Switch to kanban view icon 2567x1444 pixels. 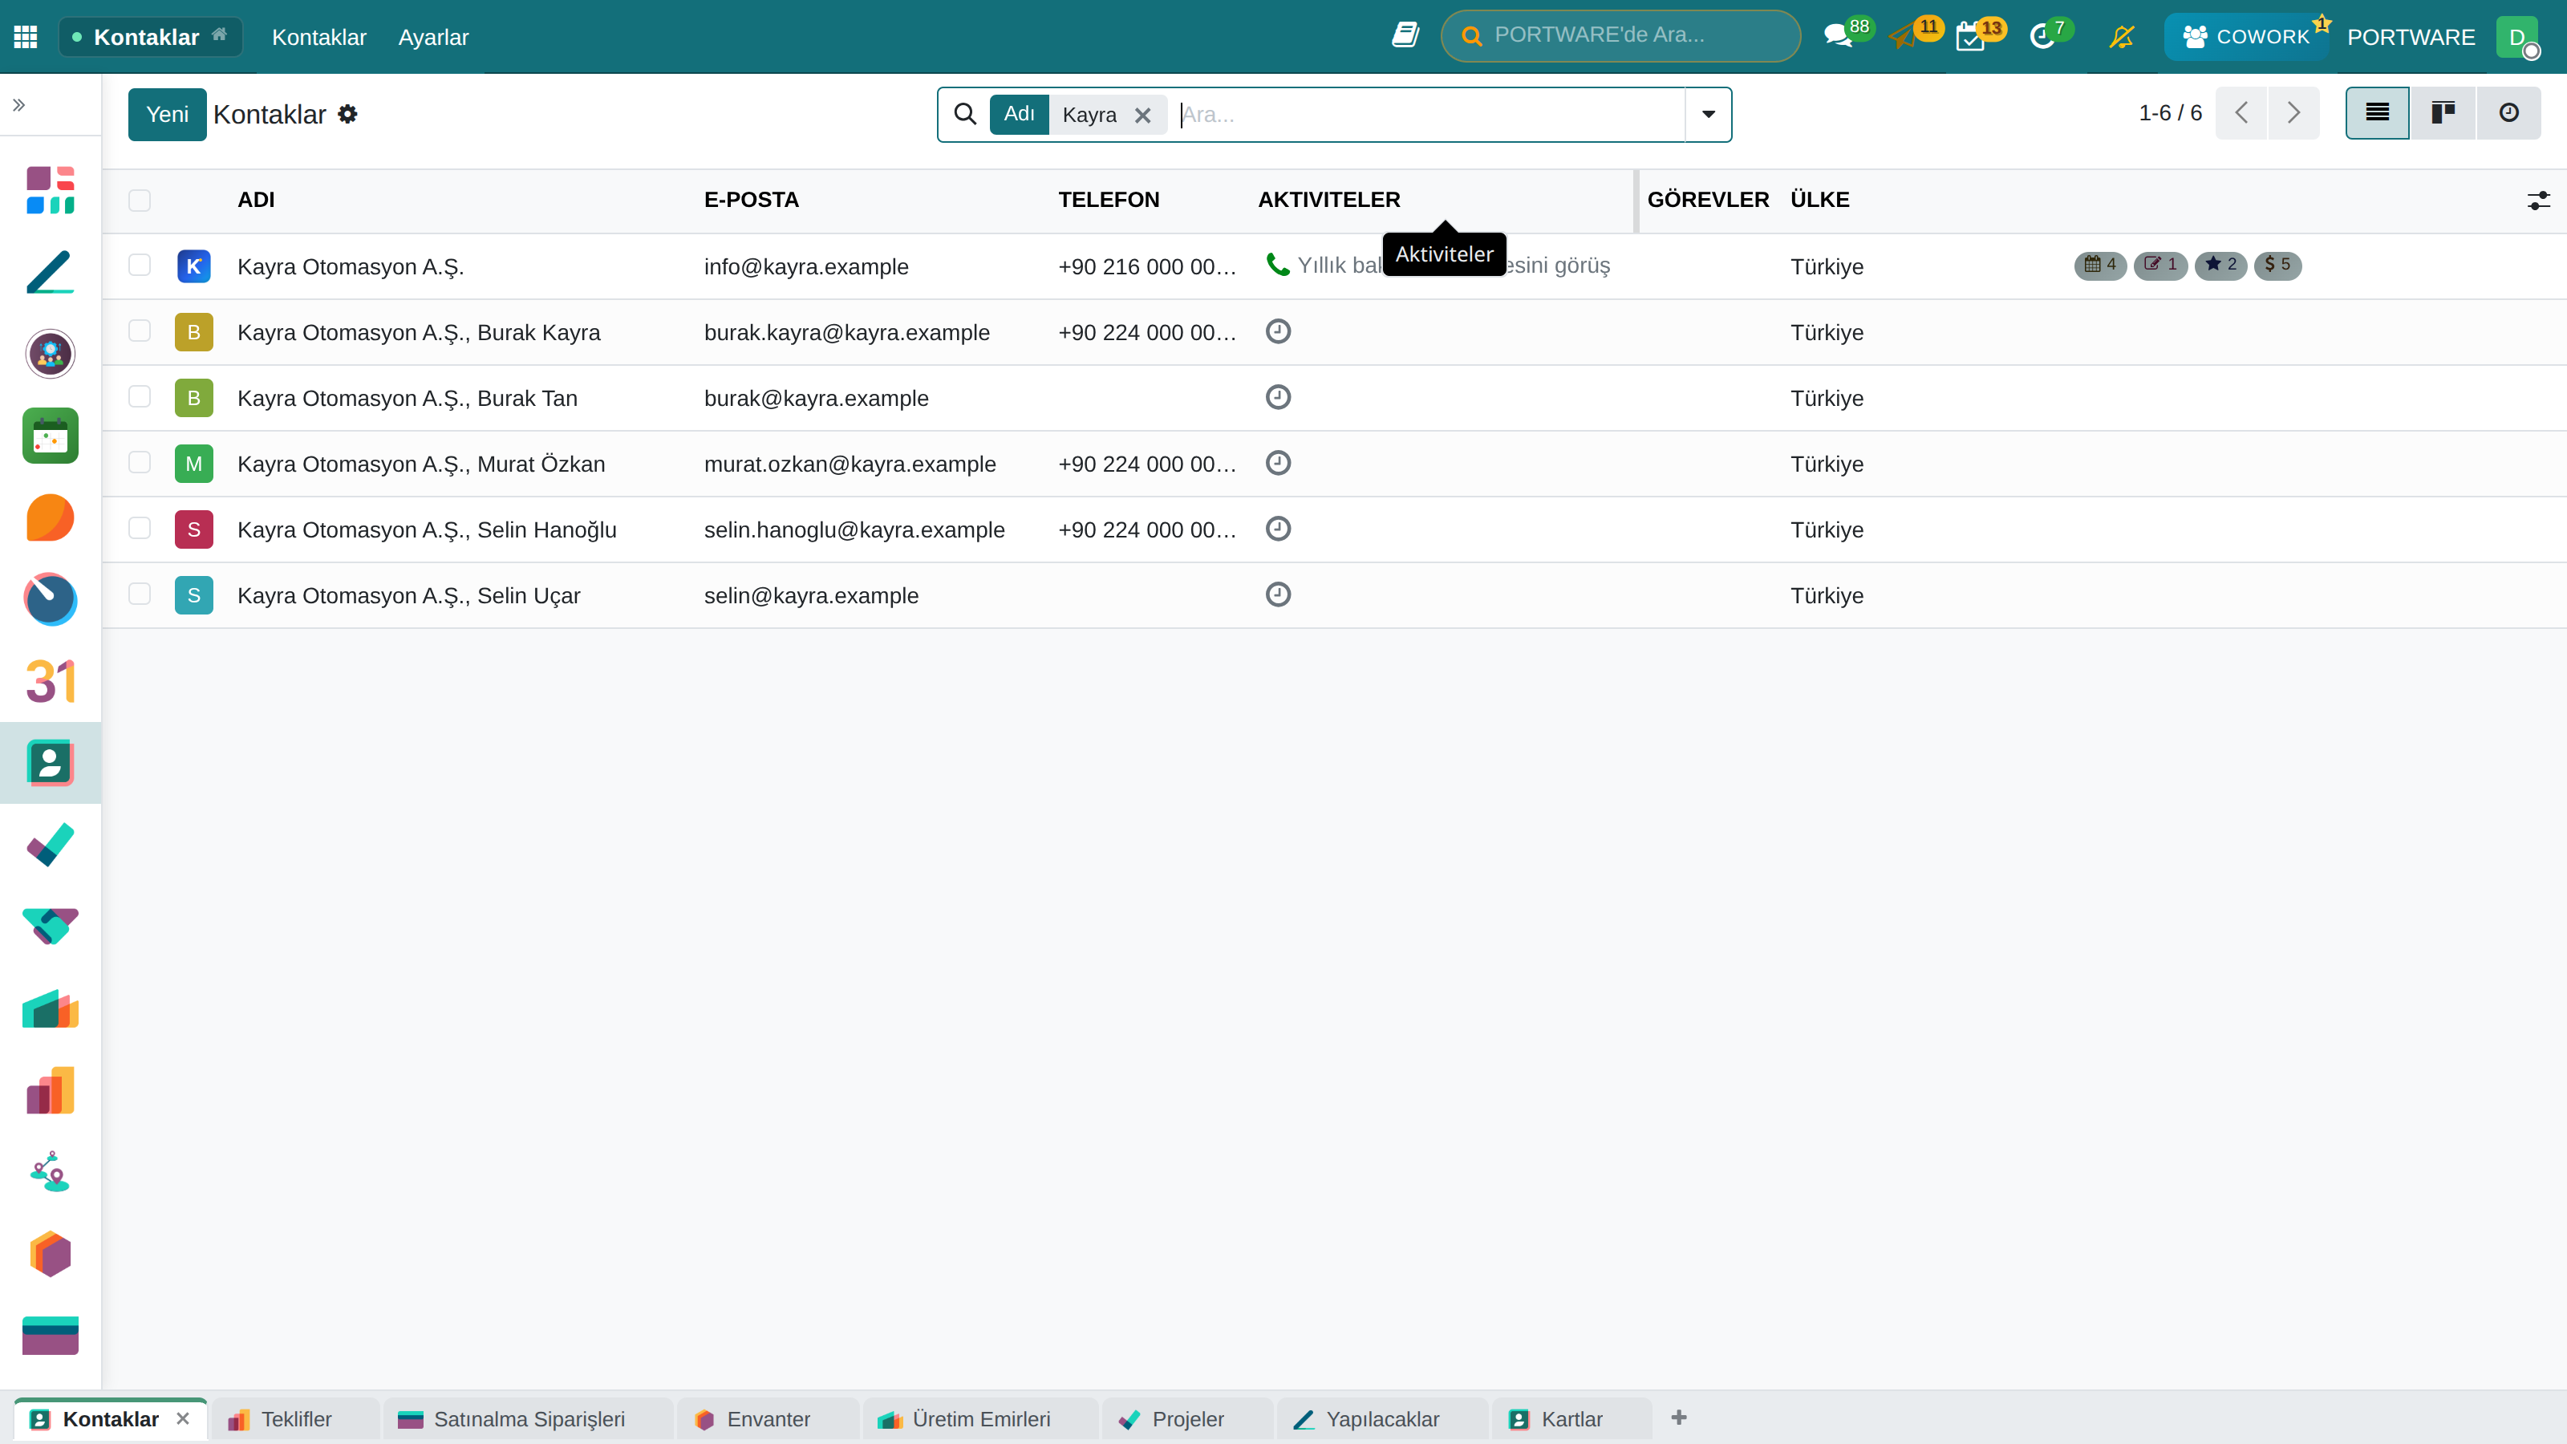coord(2443,112)
